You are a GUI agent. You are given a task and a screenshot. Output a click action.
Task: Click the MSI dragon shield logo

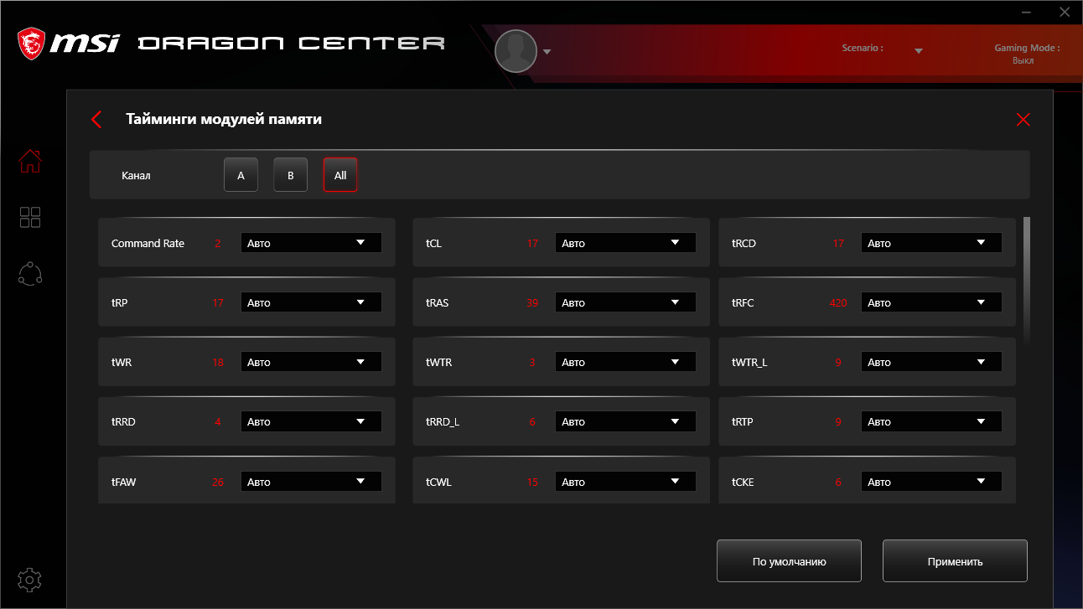tap(31, 43)
